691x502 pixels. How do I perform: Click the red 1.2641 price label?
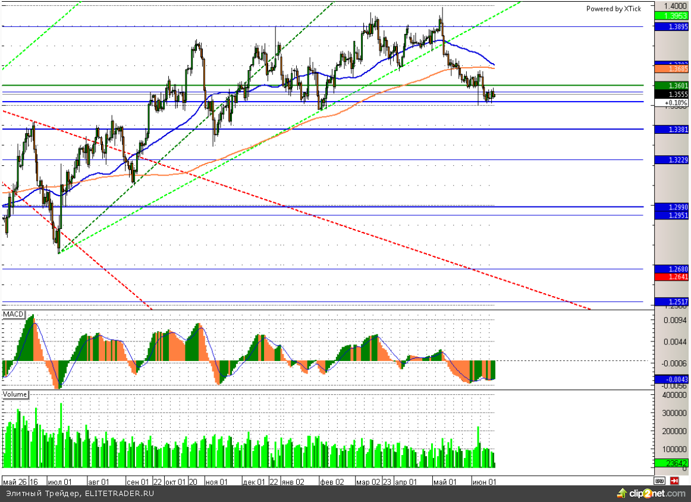[x=671, y=277]
